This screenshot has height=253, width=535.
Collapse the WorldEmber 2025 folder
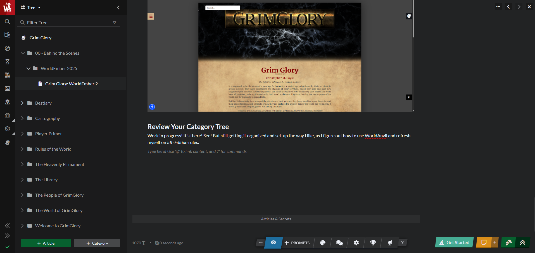pyautogui.click(x=28, y=68)
